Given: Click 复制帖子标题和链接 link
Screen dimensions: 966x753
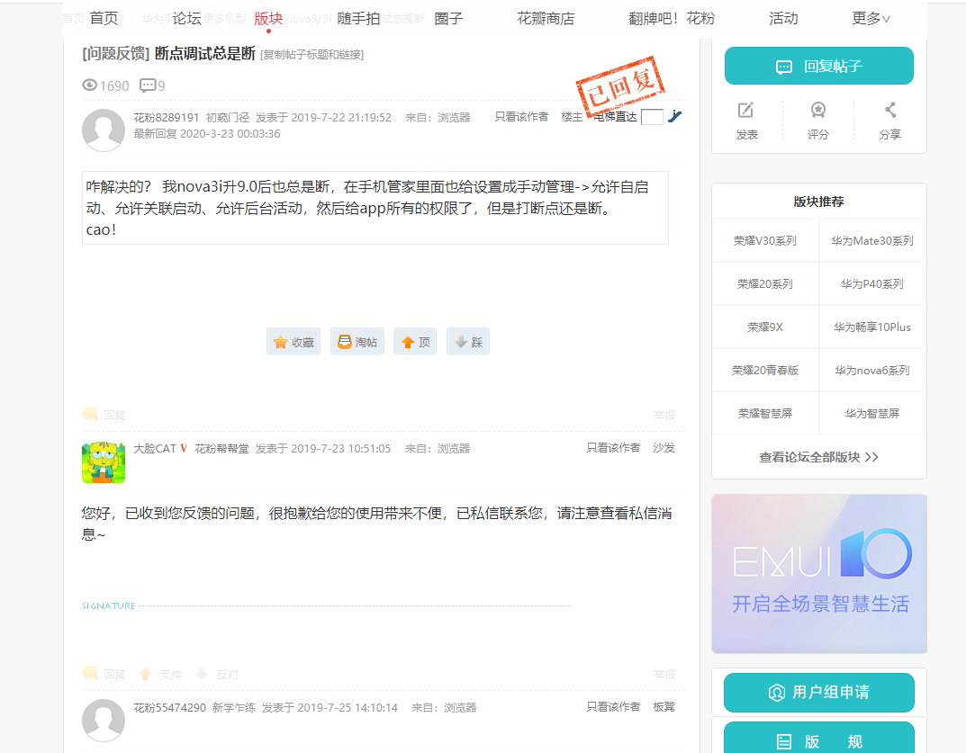Looking at the screenshot, I should click(x=311, y=55).
